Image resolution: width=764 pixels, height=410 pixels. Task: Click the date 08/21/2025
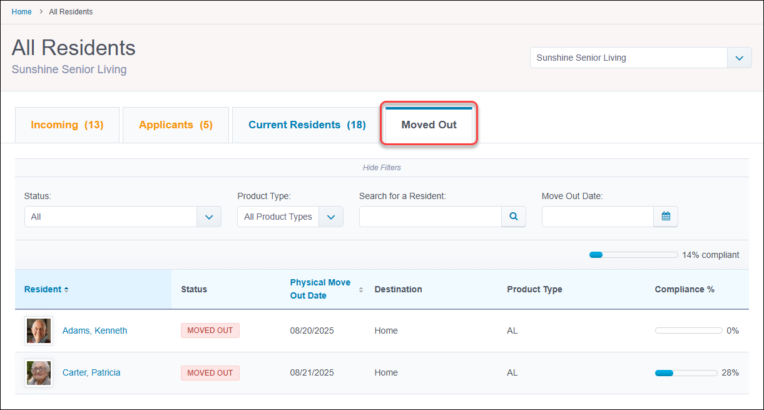[x=312, y=372]
